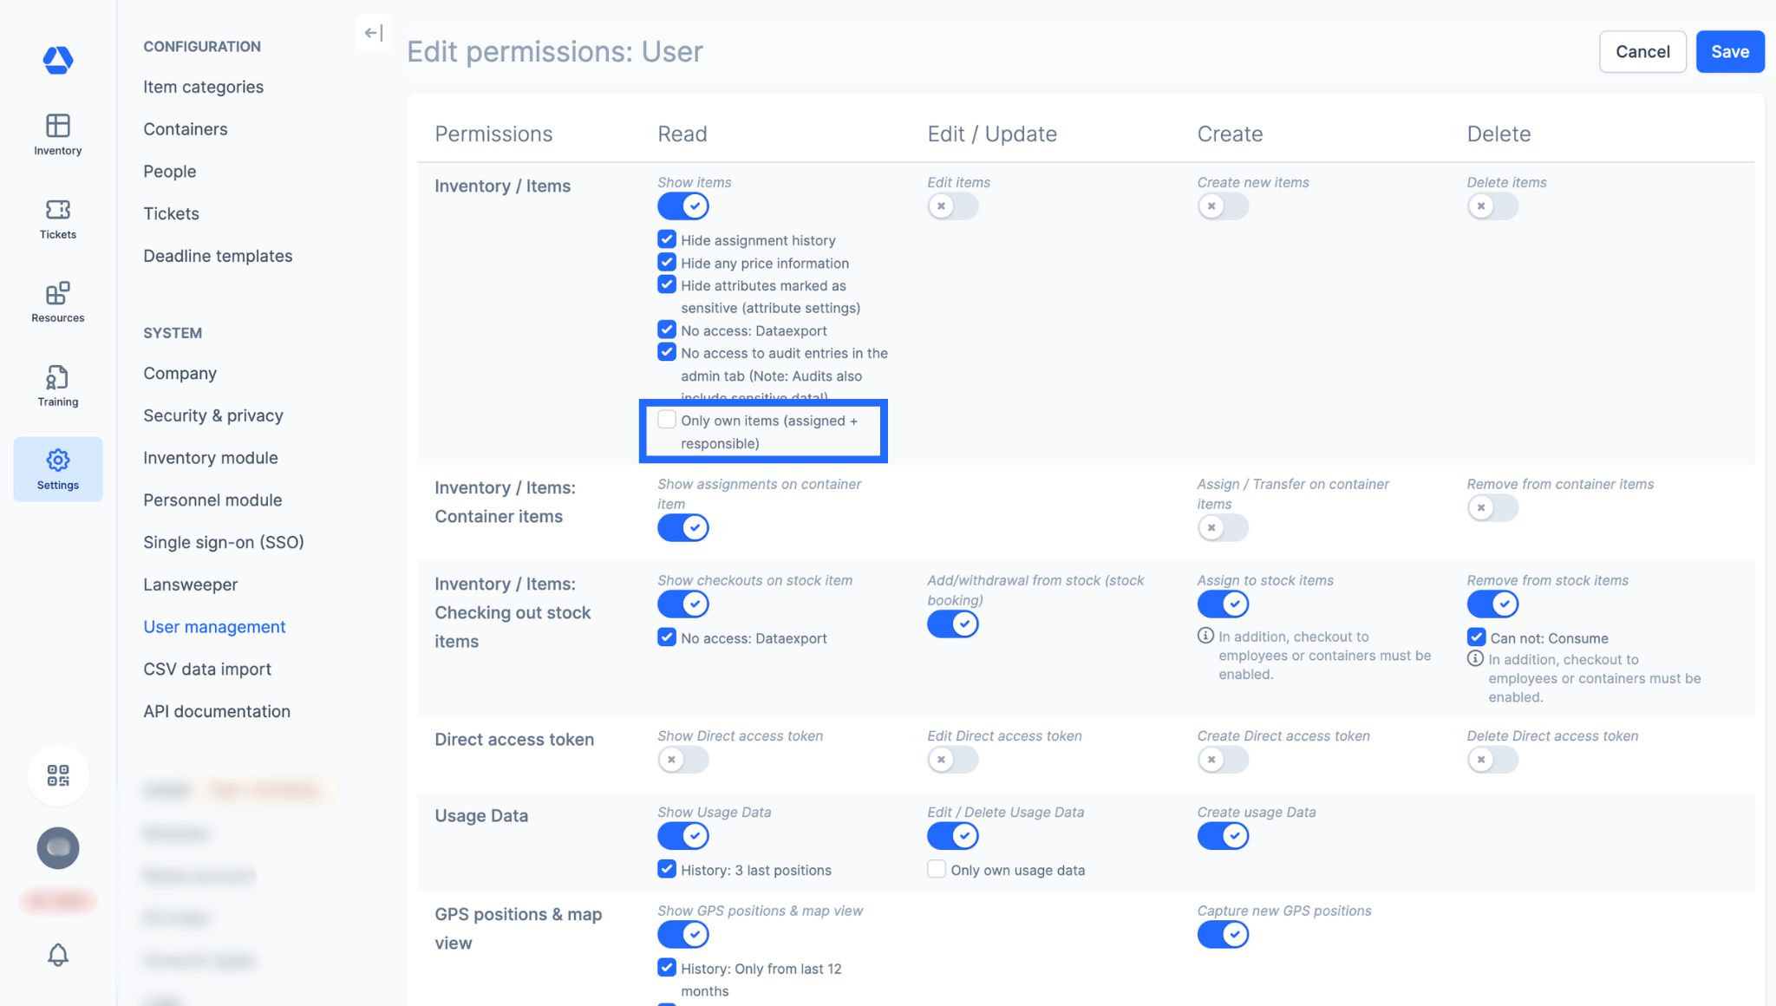Go to the Resources section icon
Screen dimensions: 1776x1006
58,302
